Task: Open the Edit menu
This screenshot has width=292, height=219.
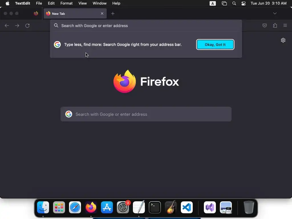Action: pyautogui.click(x=51, y=3)
